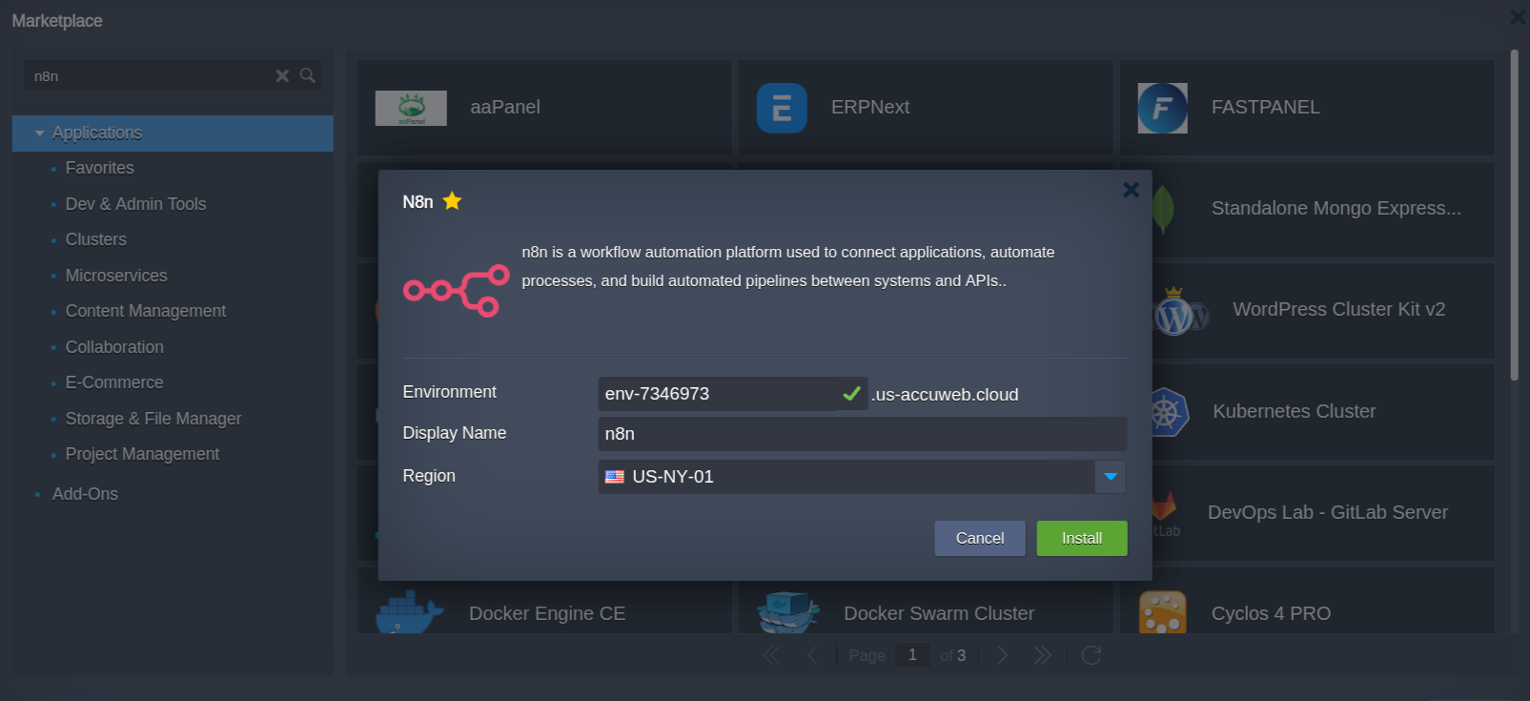The image size is (1530, 701).
Task: Click the US flag icon in Region
Action: tap(615, 477)
